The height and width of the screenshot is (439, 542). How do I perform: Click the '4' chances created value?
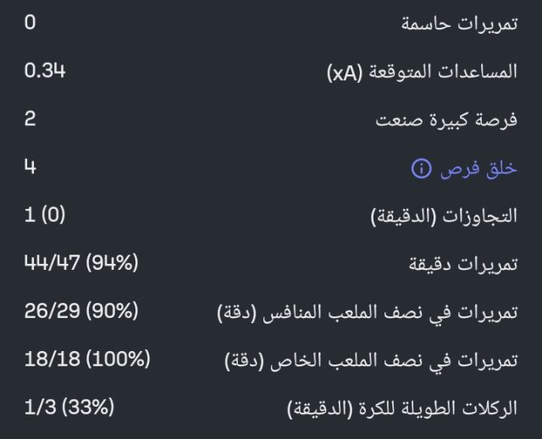point(30,167)
